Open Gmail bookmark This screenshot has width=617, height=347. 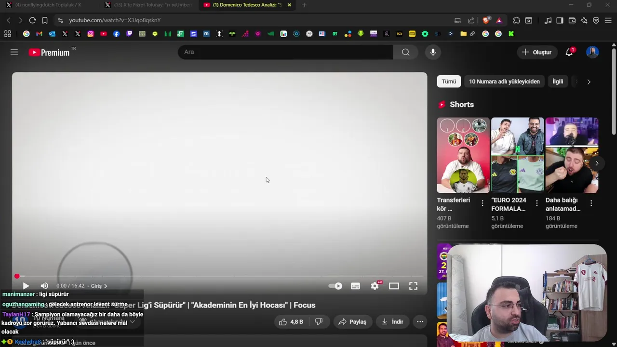click(x=39, y=34)
